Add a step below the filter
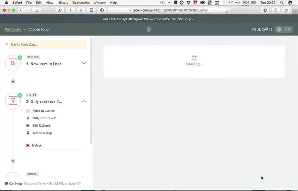The width and height of the screenshot is (298, 191). point(13,161)
